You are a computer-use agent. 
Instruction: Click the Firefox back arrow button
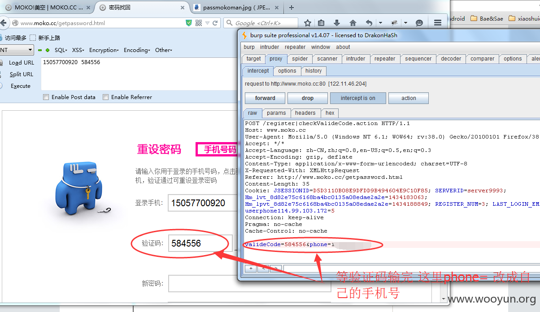tap(3, 23)
